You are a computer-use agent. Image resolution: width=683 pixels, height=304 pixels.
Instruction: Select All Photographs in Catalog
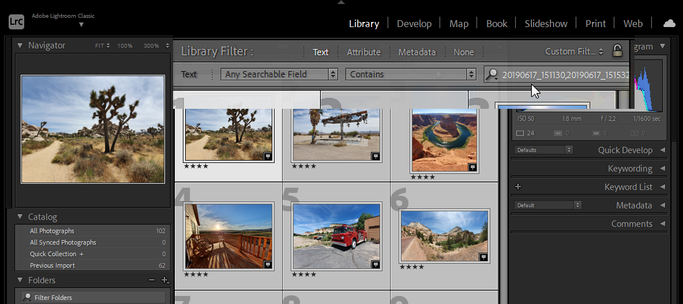tap(93, 231)
